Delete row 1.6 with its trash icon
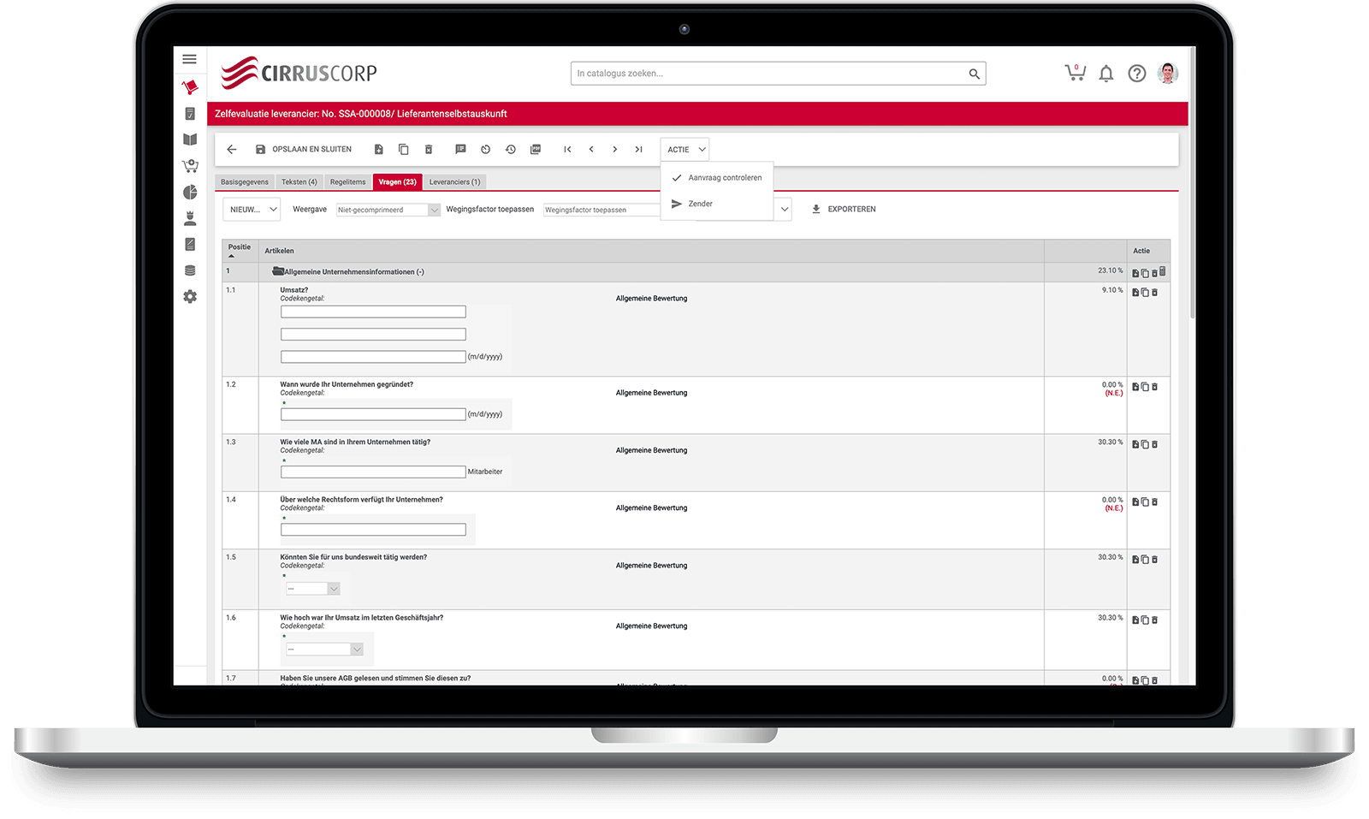The width and height of the screenshot is (1369, 819). point(1155,620)
